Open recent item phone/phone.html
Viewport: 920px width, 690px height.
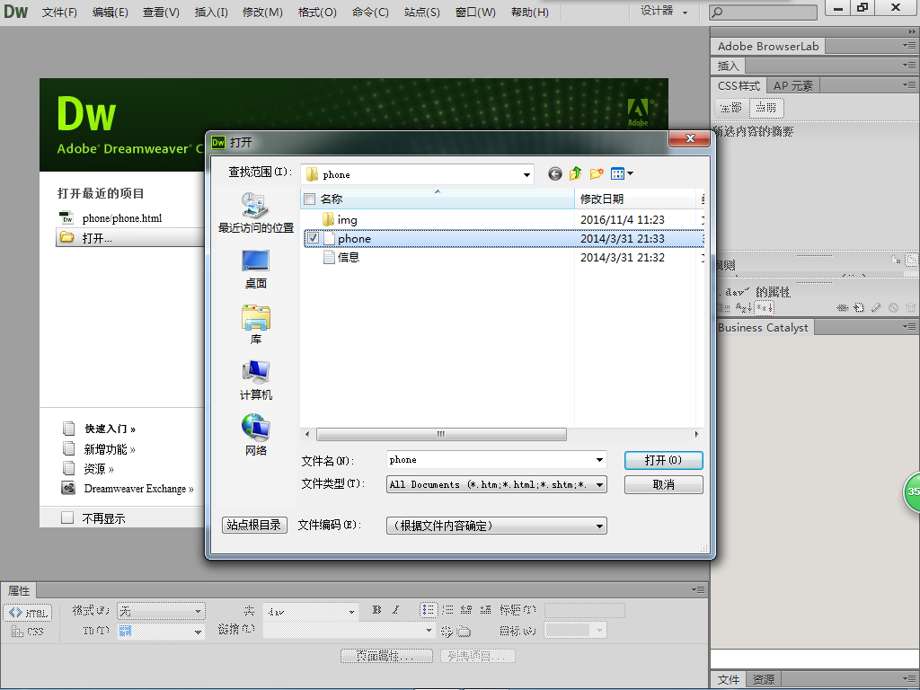click(122, 218)
